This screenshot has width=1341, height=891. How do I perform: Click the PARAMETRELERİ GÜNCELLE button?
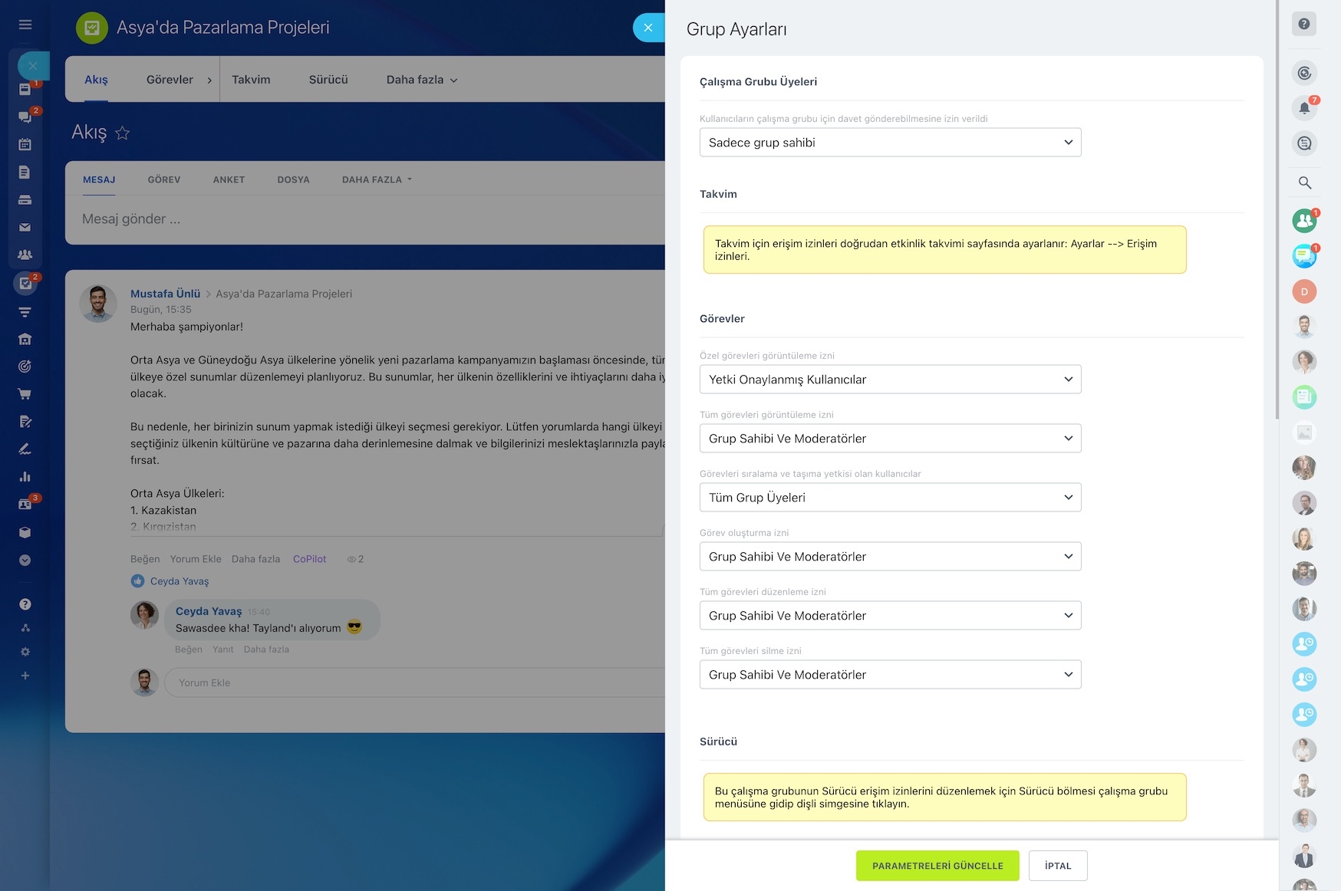point(937,866)
